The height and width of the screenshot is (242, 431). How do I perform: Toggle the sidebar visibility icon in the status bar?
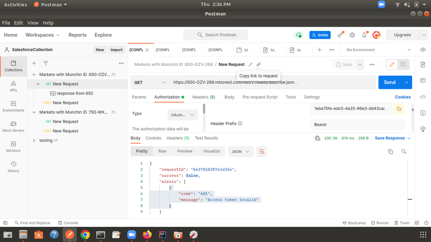(x=5, y=223)
